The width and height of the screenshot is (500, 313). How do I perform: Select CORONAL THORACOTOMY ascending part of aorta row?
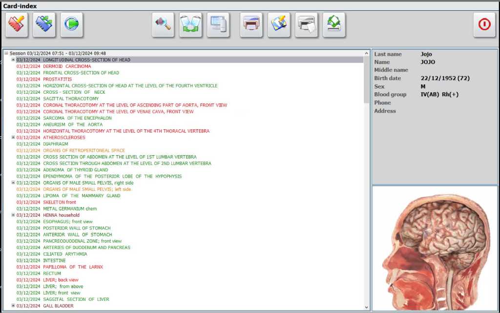click(122, 105)
